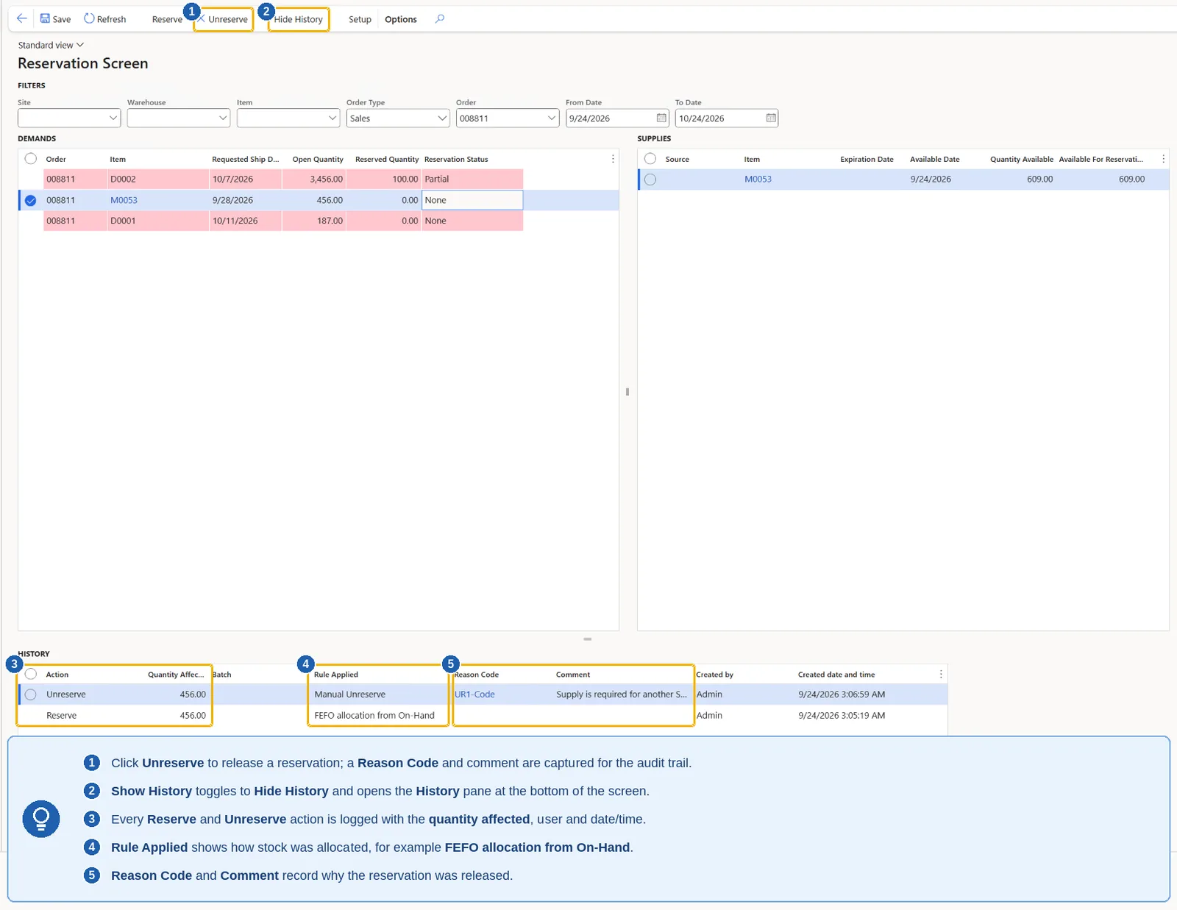
Task: Expand the Standard view selector
Action: (x=51, y=45)
